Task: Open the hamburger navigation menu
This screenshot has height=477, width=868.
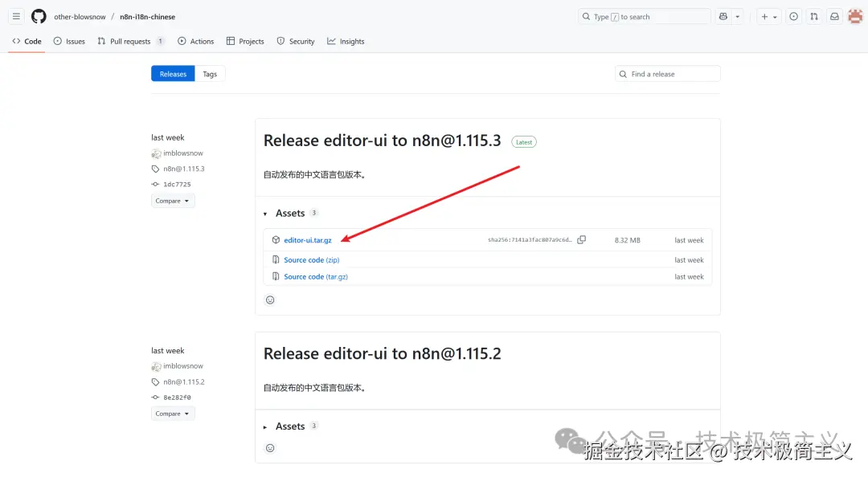Action: point(16,17)
